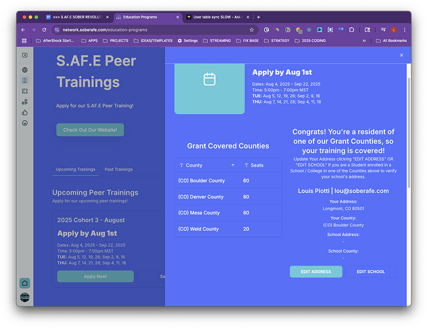This screenshot has height=328, width=427.
Task: Open the thumbs-up icon in sidebar
Action: point(25,112)
